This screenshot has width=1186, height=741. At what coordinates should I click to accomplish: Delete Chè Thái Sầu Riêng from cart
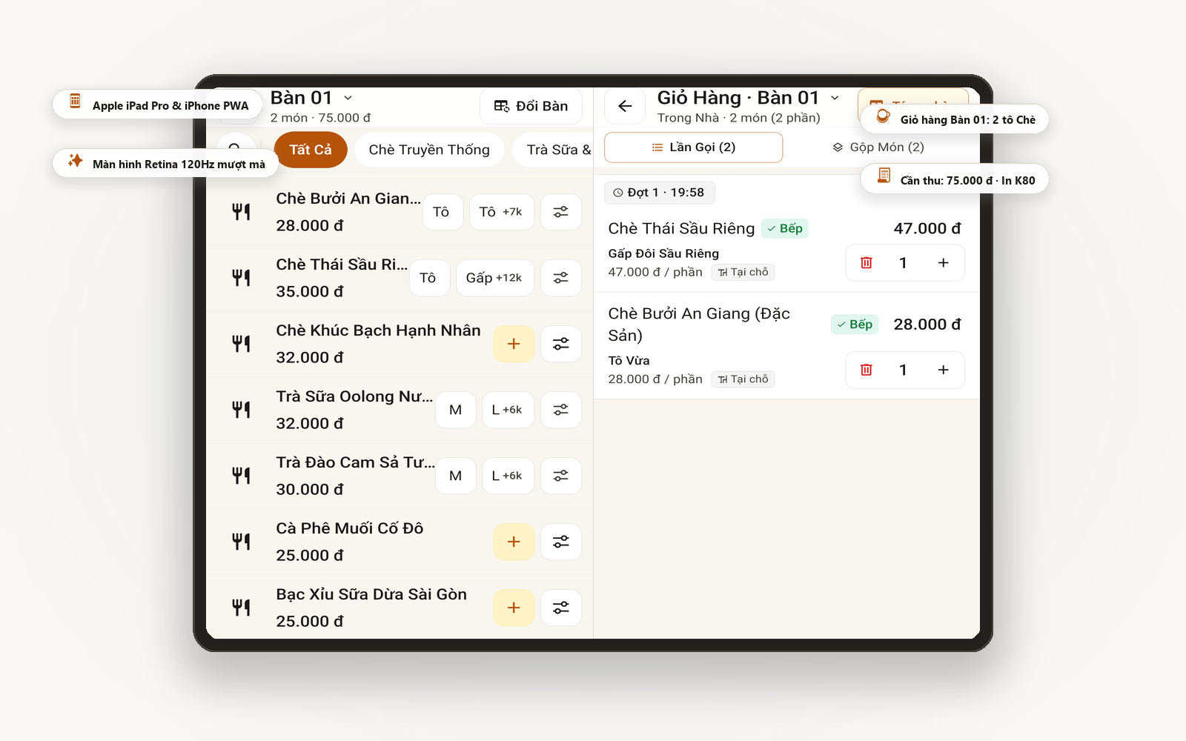click(x=866, y=263)
